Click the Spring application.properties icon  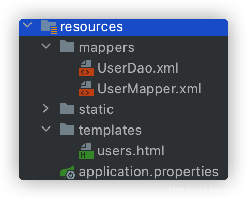point(68,172)
